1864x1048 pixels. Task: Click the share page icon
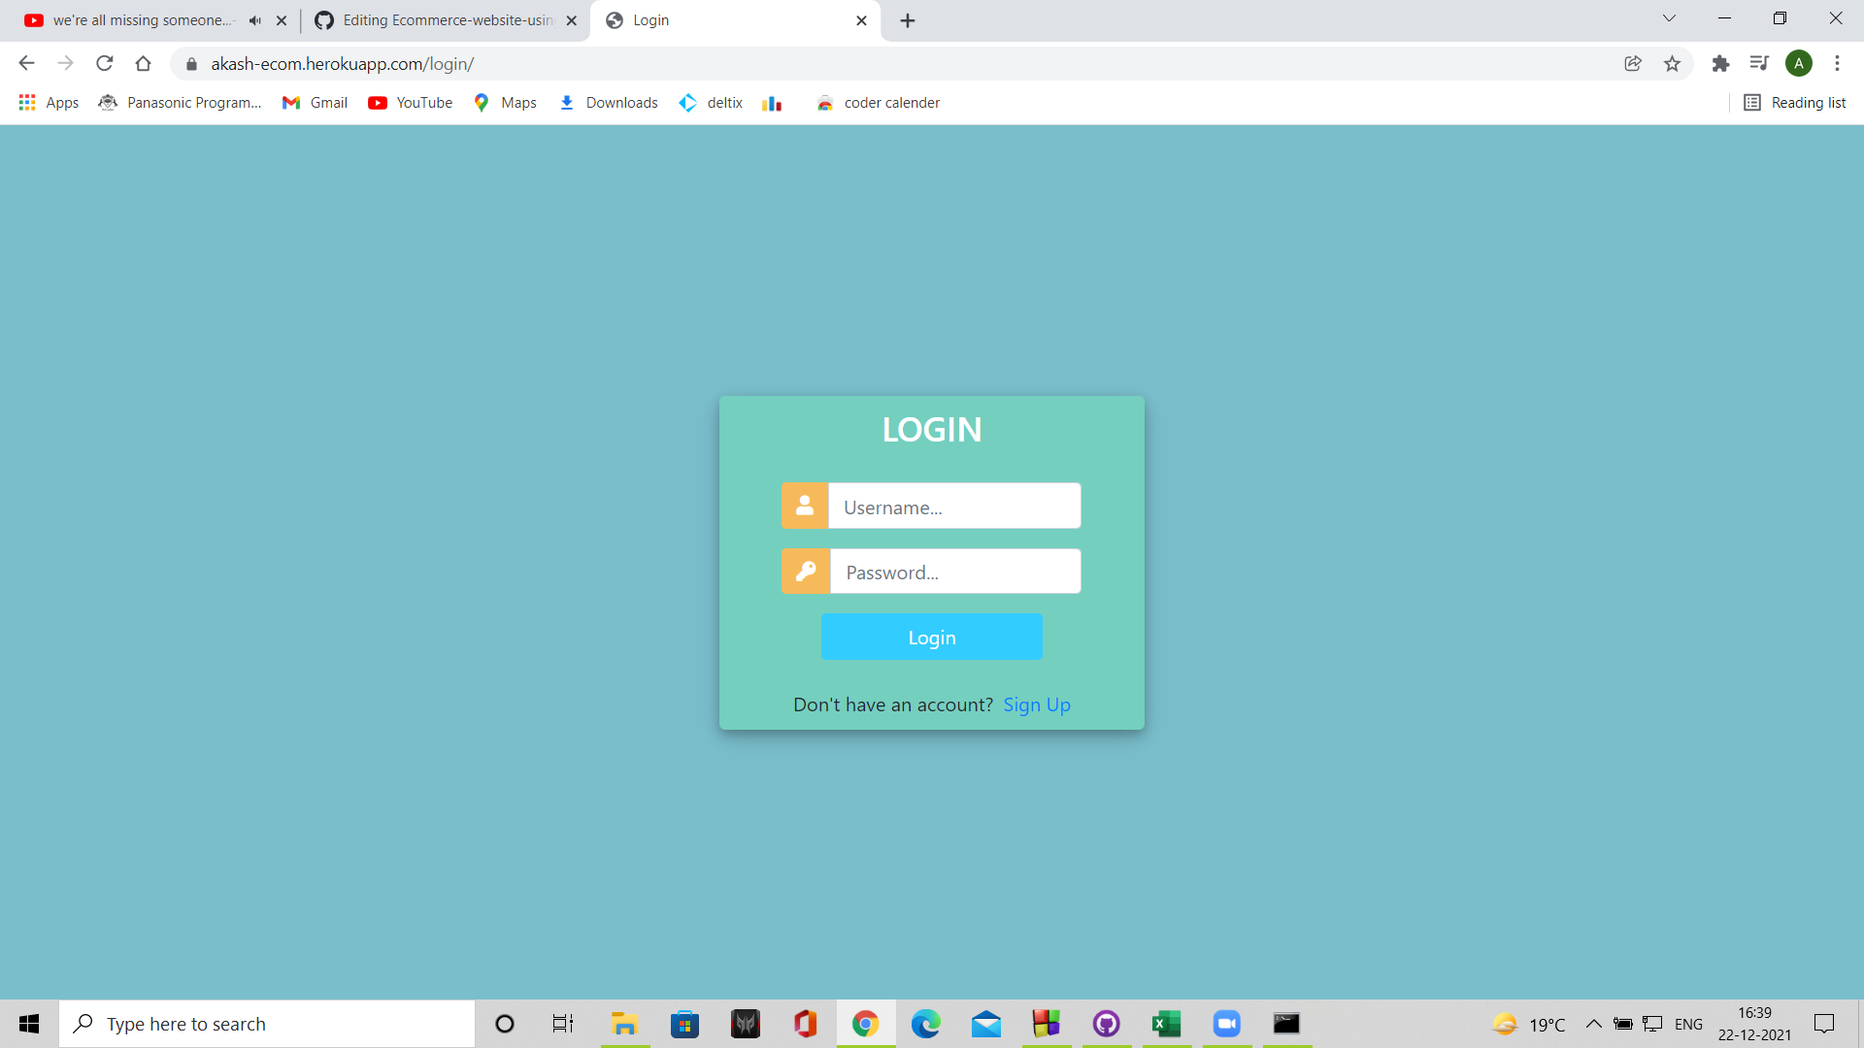(x=1633, y=64)
